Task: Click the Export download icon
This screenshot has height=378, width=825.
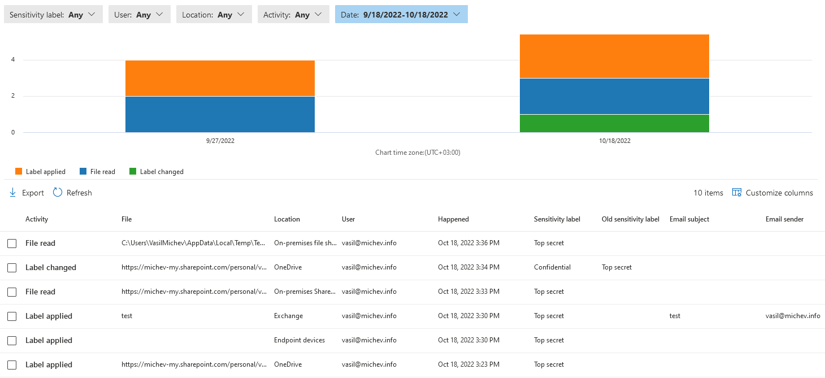Action: pyautogui.click(x=12, y=192)
